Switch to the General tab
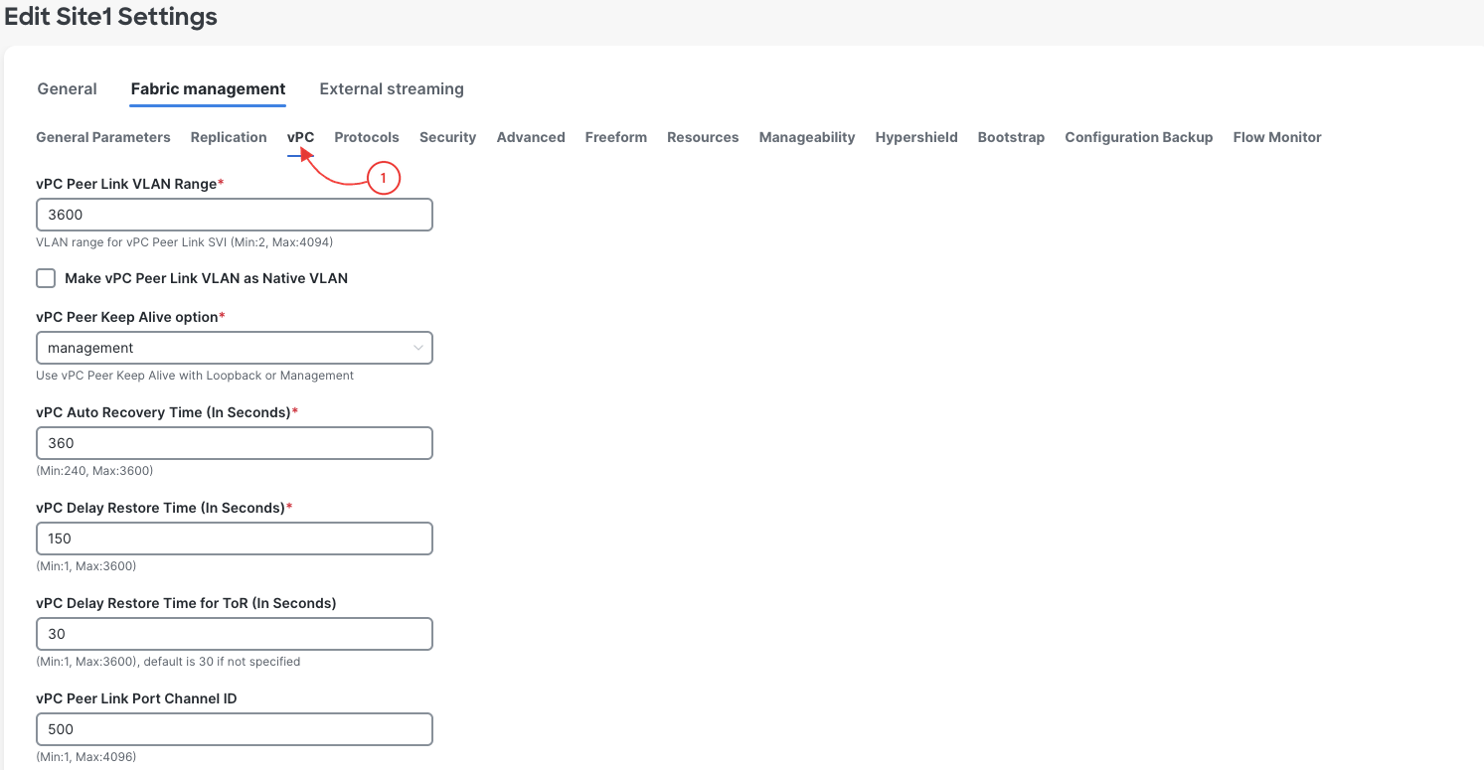1484x770 pixels. (x=67, y=88)
